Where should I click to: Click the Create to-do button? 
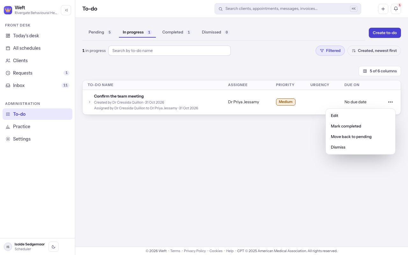point(385,33)
